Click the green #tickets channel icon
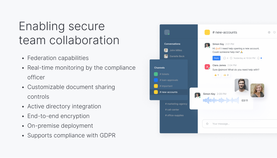 click(156, 74)
